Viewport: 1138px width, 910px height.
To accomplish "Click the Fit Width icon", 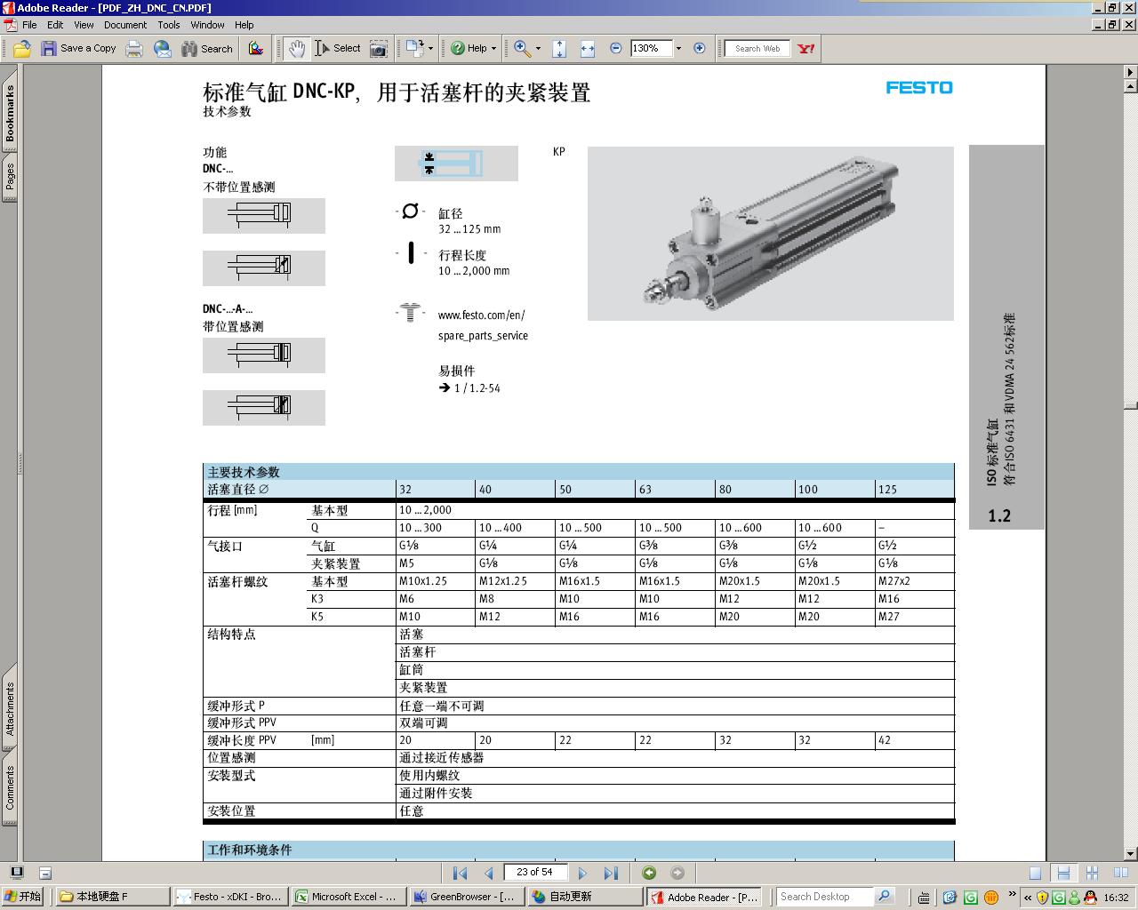I will [x=588, y=49].
